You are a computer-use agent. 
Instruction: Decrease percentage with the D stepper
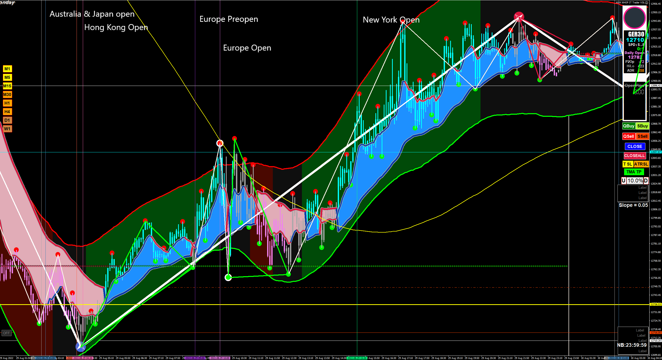point(646,181)
